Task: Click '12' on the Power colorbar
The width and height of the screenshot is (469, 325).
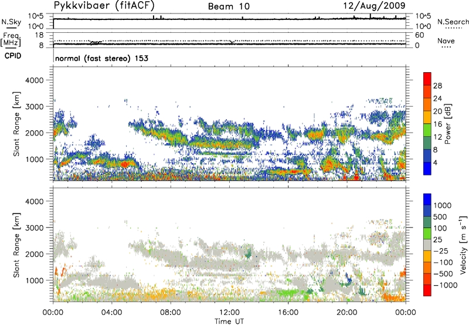Action: tap(437, 137)
